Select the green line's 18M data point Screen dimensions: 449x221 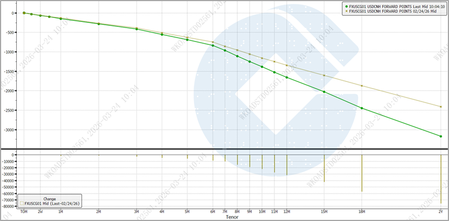click(362, 108)
